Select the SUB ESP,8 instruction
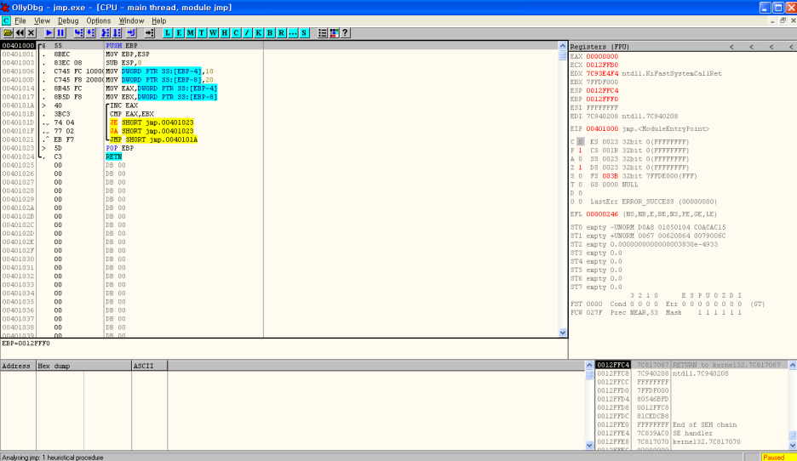The width and height of the screenshot is (797, 461). pyautogui.click(x=123, y=63)
